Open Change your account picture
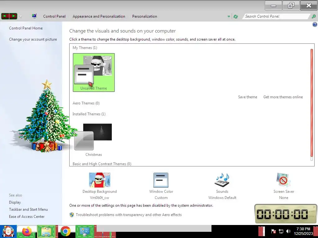The width and height of the screenshot is (318, 238). [33, 39]
